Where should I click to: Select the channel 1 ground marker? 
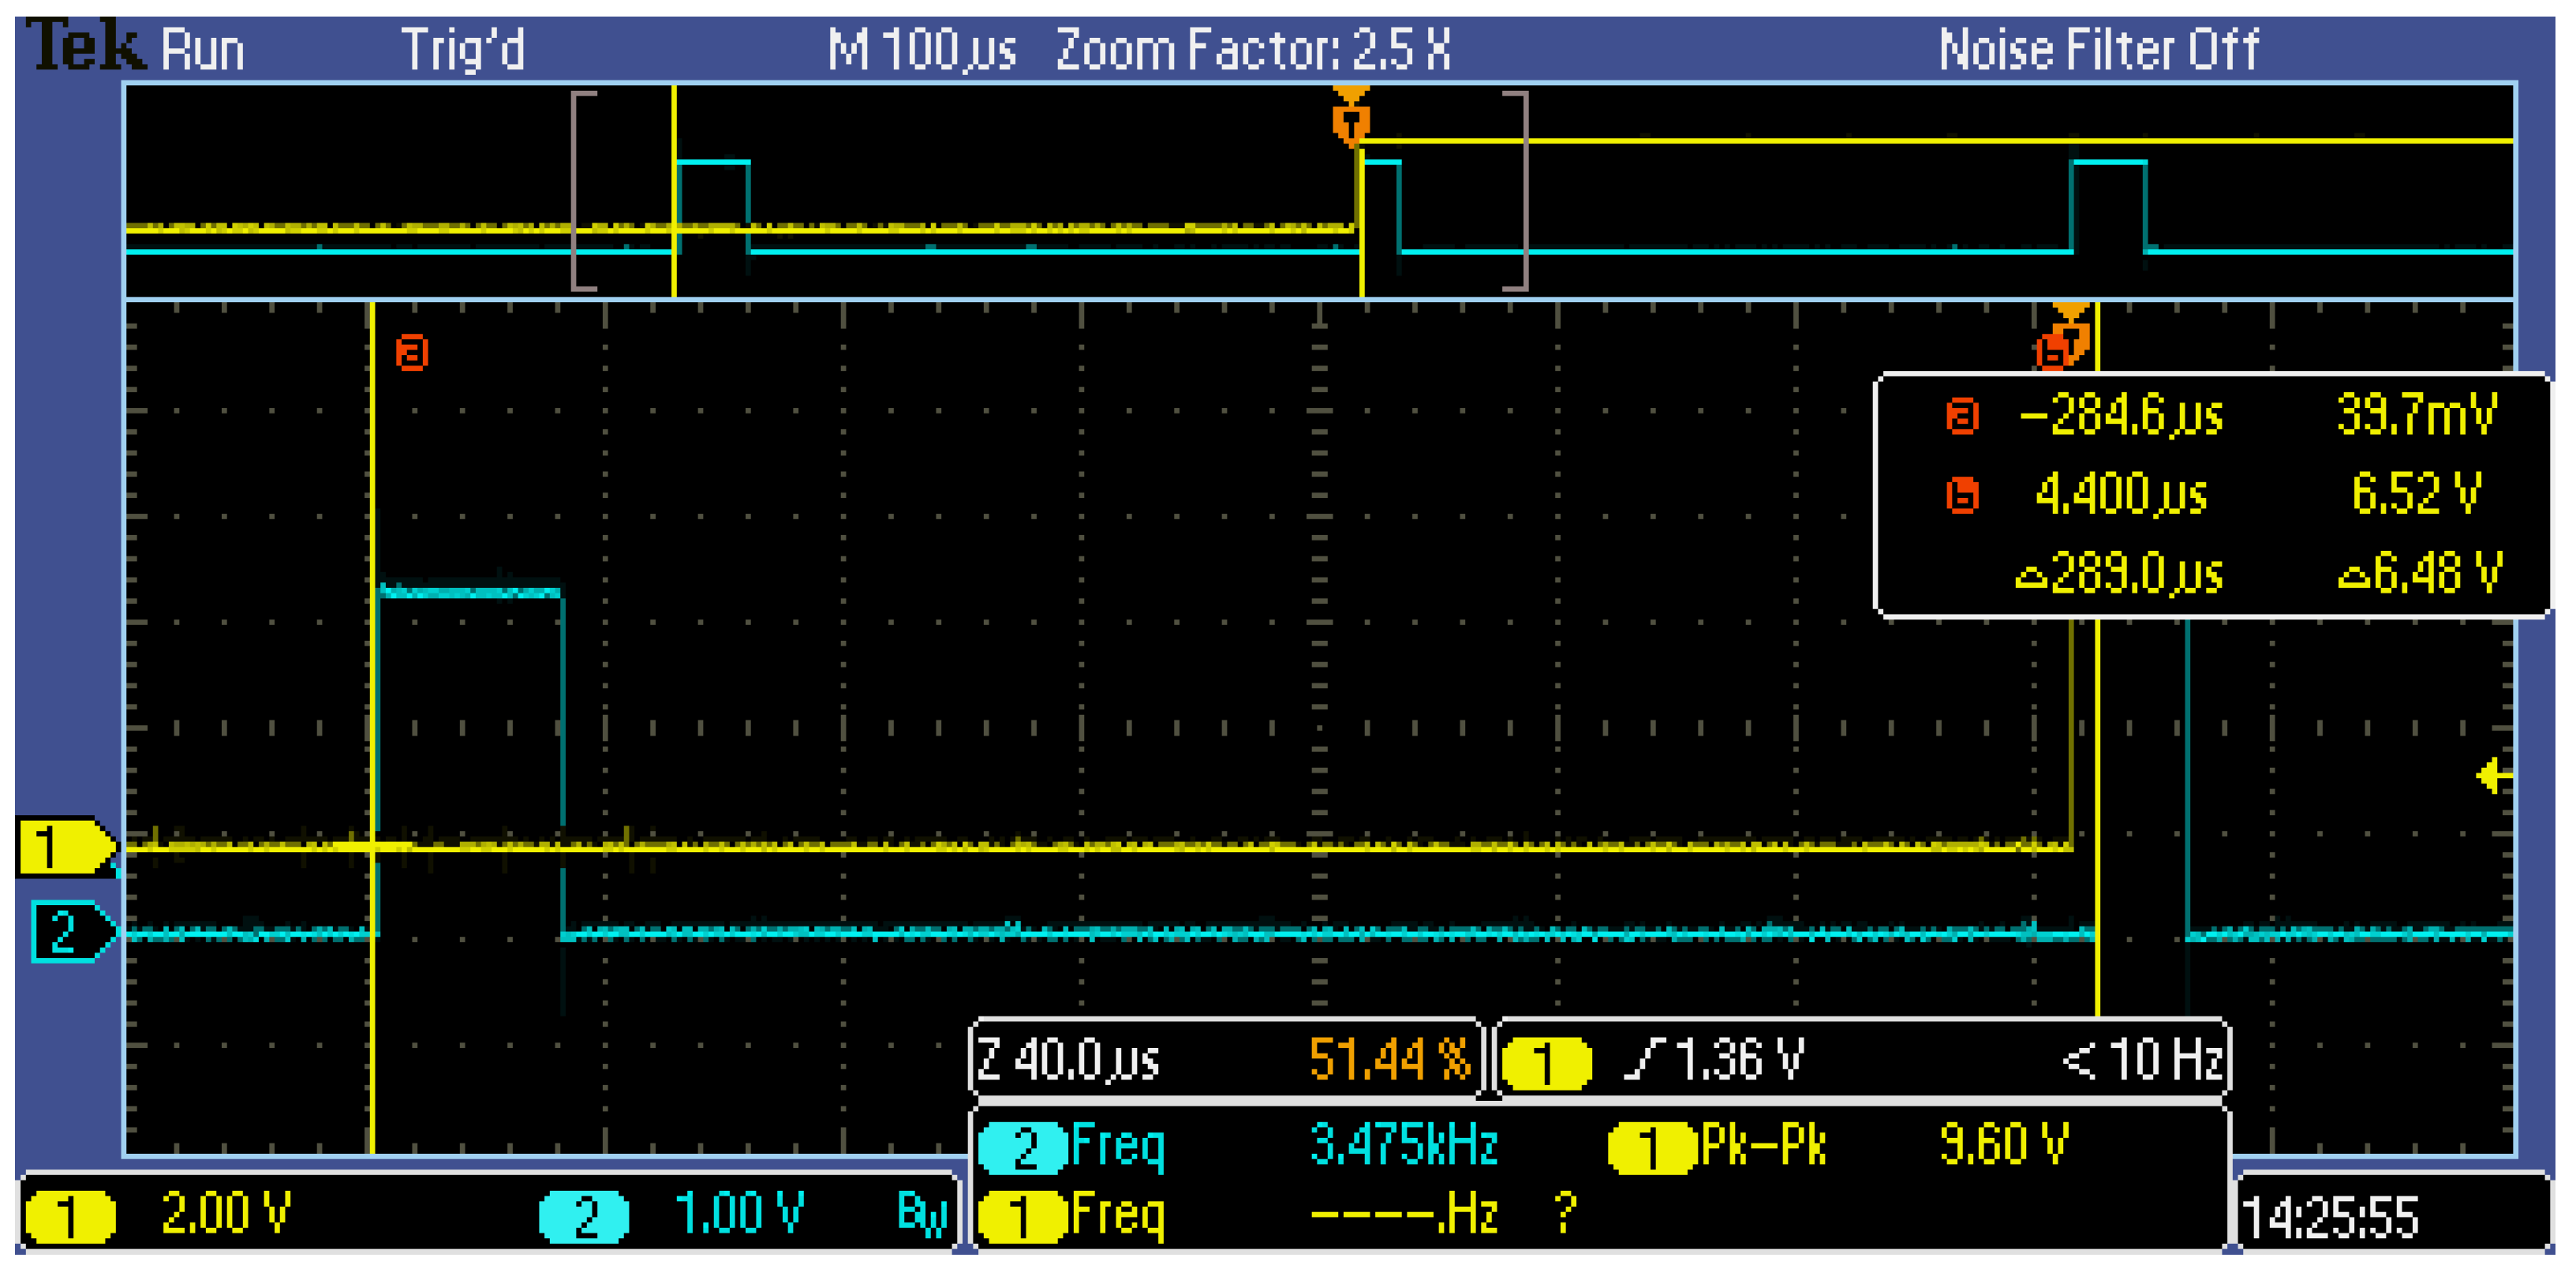(62, 846)
